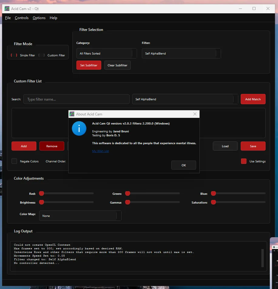Click the Log Output text area
This screenshot has height=289, width=278.
click(x=138, y=256)
